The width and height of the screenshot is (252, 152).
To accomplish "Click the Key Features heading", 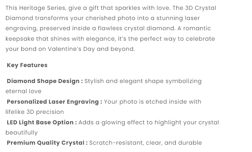I will 27,65.
